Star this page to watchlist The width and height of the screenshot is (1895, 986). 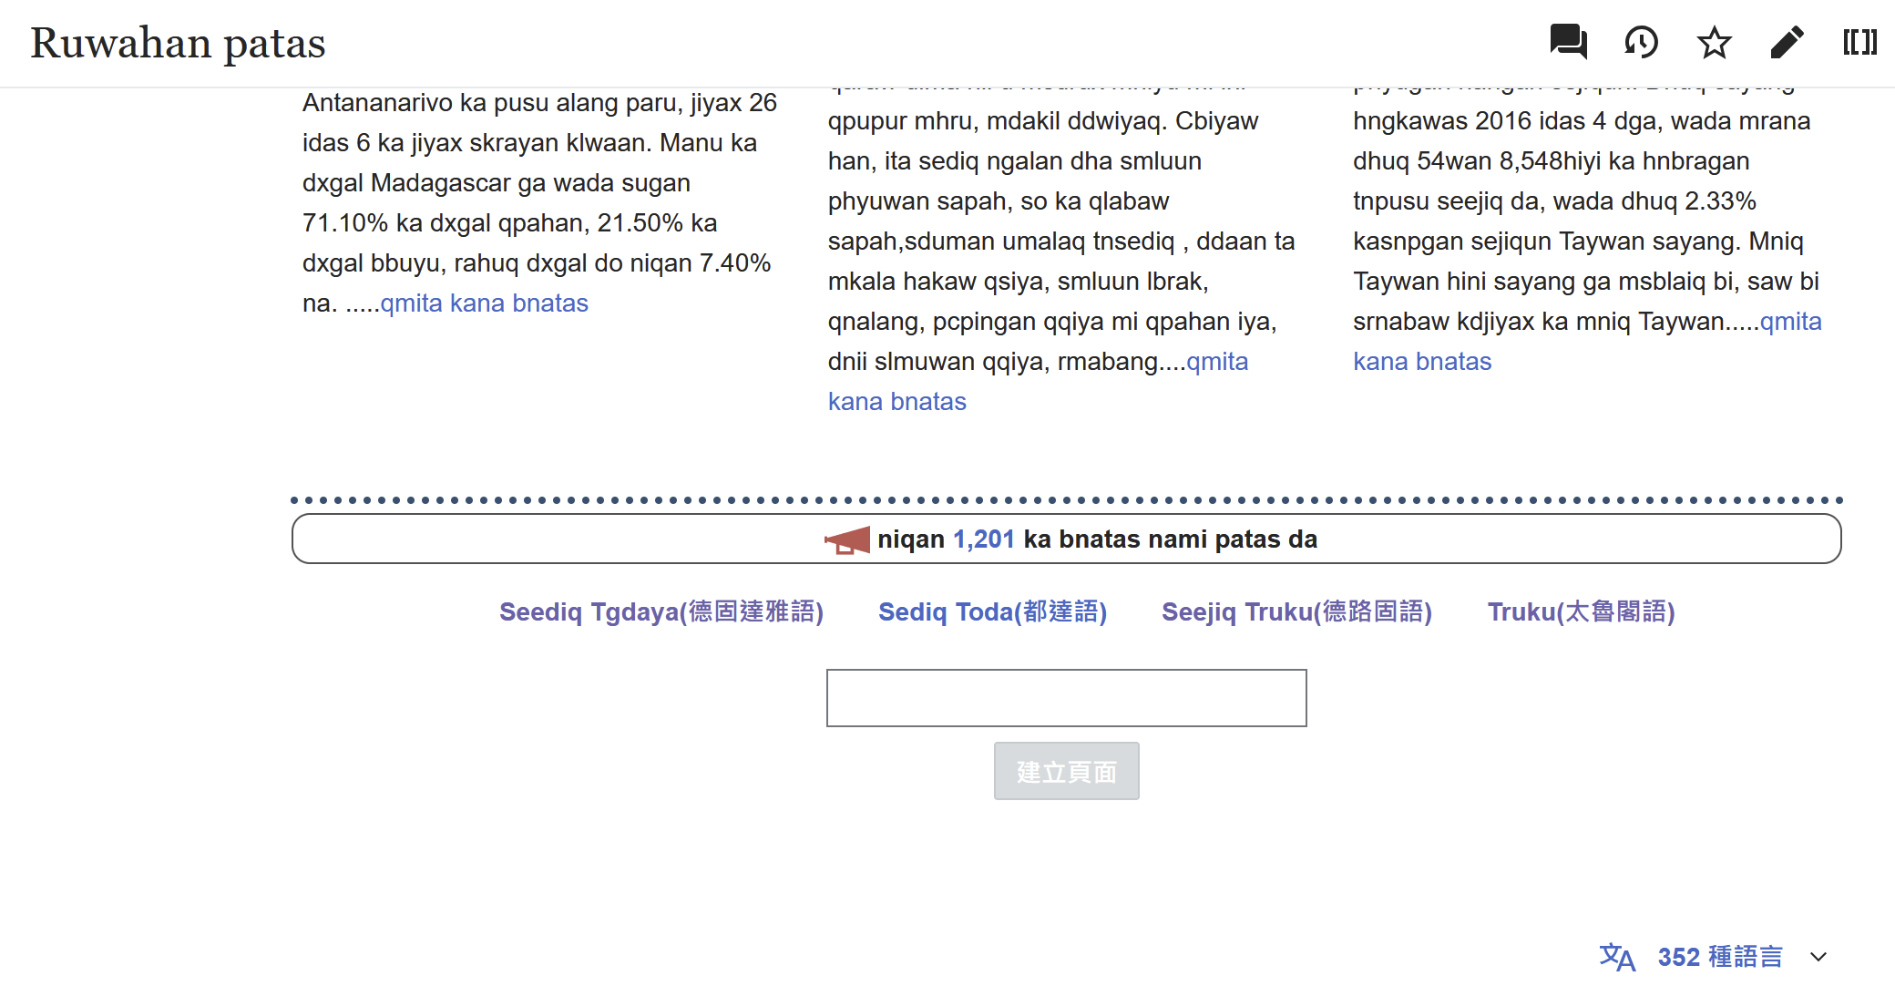[x=1714, y=42]
